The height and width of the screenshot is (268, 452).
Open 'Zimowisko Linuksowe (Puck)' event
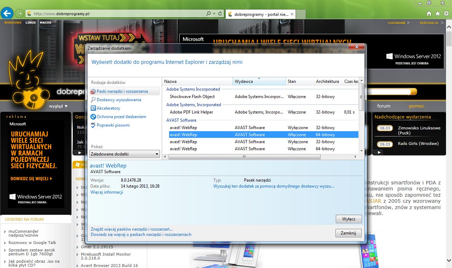(x=419, y=130)
